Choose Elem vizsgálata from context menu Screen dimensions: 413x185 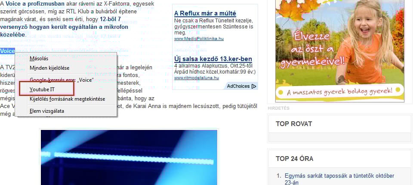pos(66,111)
